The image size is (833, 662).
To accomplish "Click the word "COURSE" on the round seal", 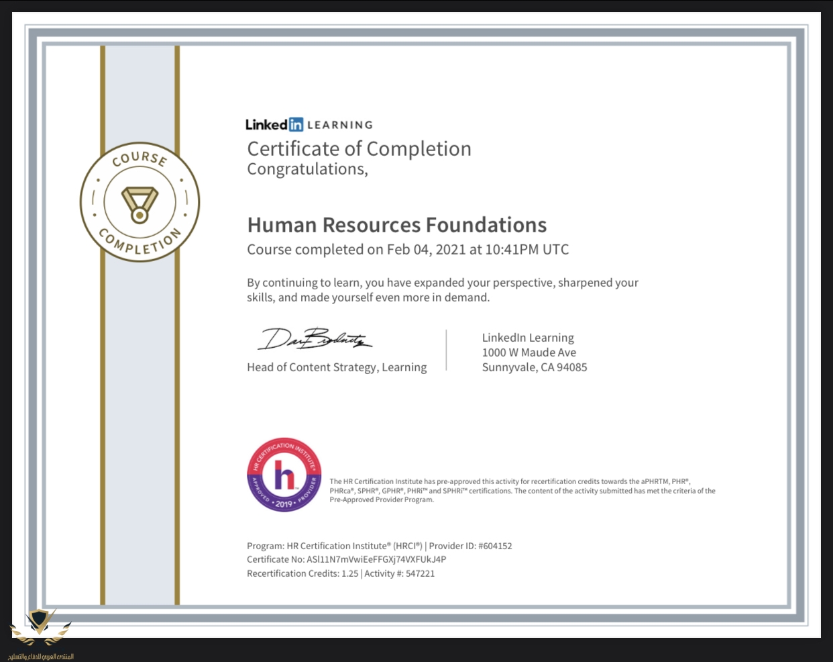I will 140,158.
